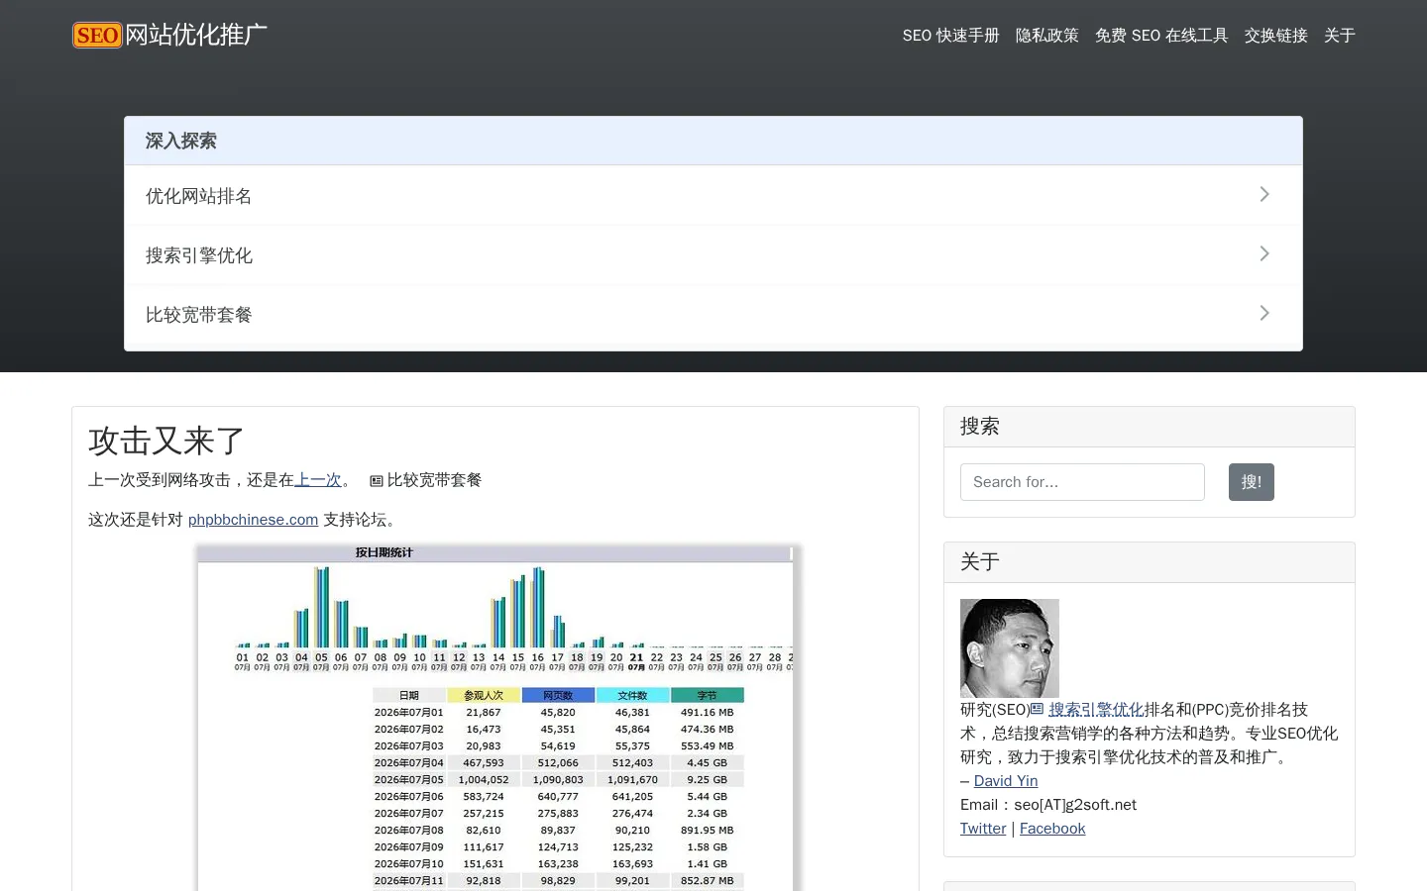The width and height of the screenshot is (1427, 891).
Task: Click the 搜! search button
Action: click(x=1252, y=482)
